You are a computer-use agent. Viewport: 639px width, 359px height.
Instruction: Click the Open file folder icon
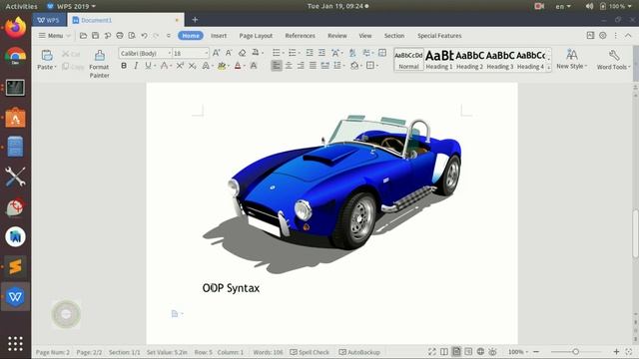(x=83, y=36)
